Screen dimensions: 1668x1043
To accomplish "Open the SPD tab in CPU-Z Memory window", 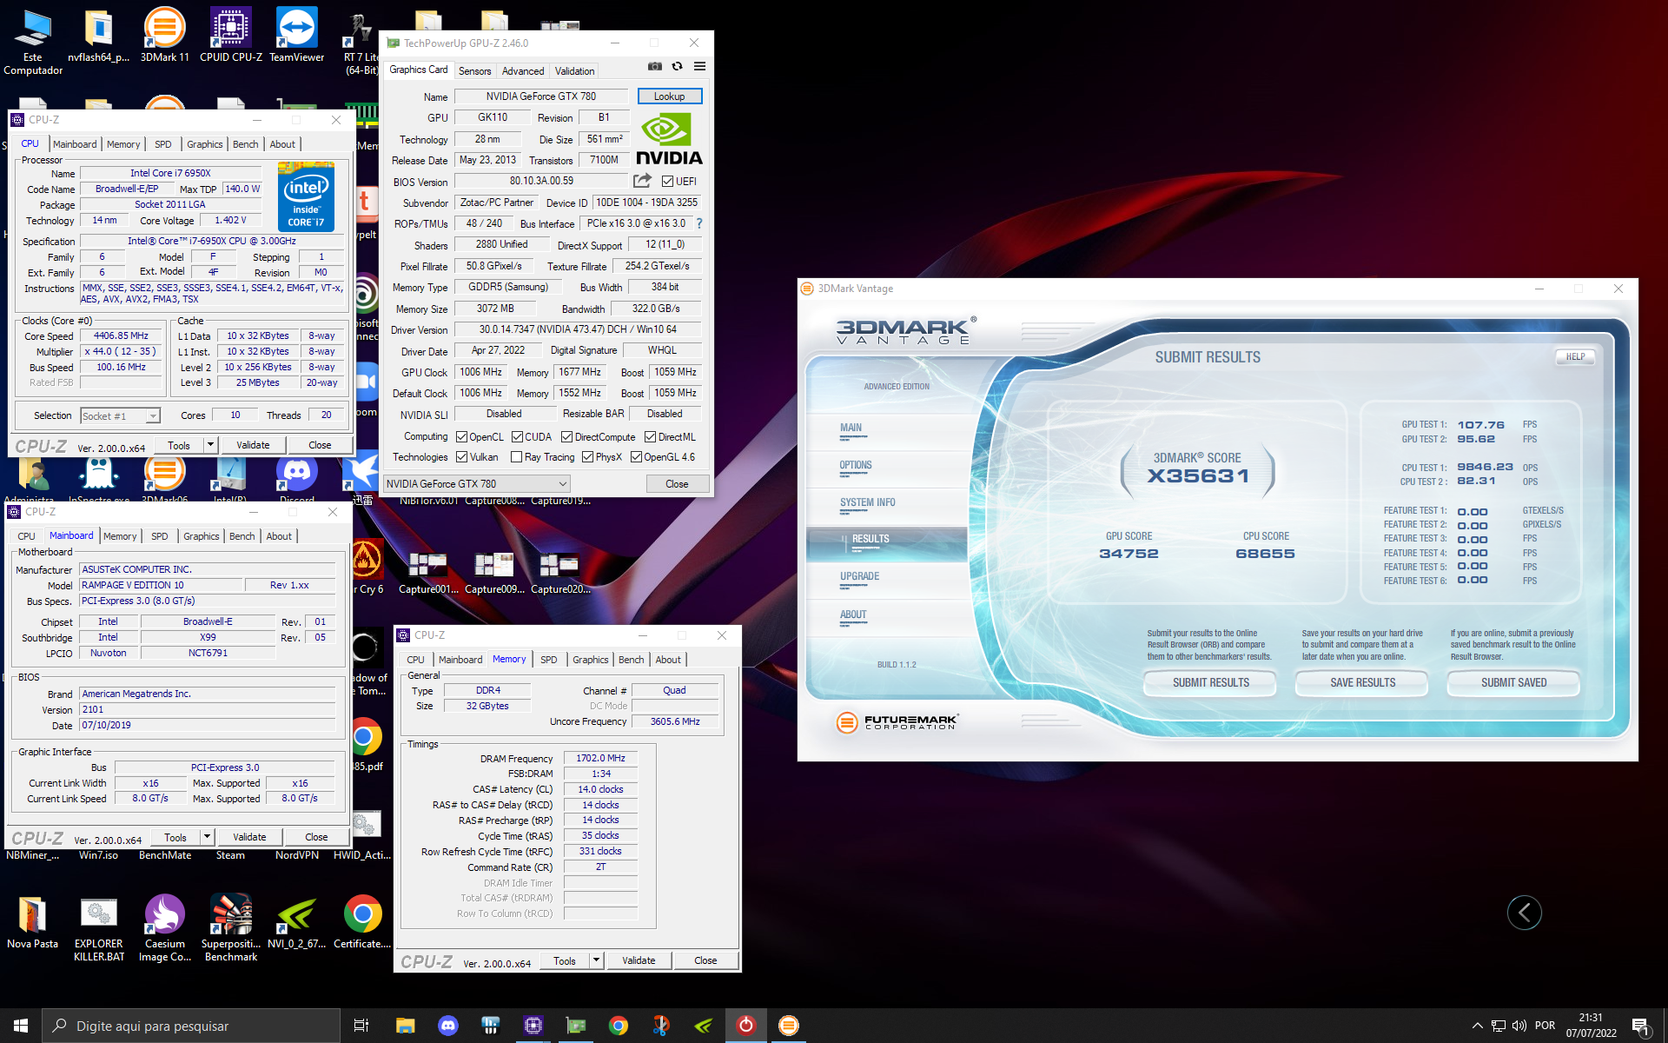I will [x=548, y=660].
